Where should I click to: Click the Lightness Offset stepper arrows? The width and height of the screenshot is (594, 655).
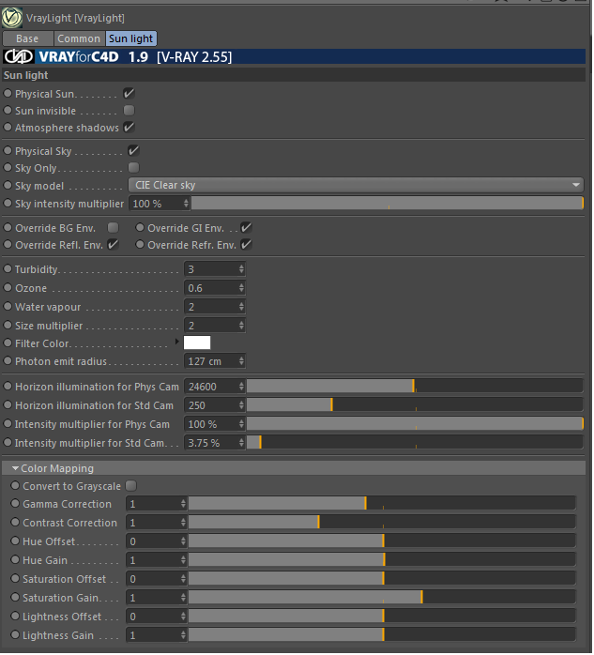point(183,617)
